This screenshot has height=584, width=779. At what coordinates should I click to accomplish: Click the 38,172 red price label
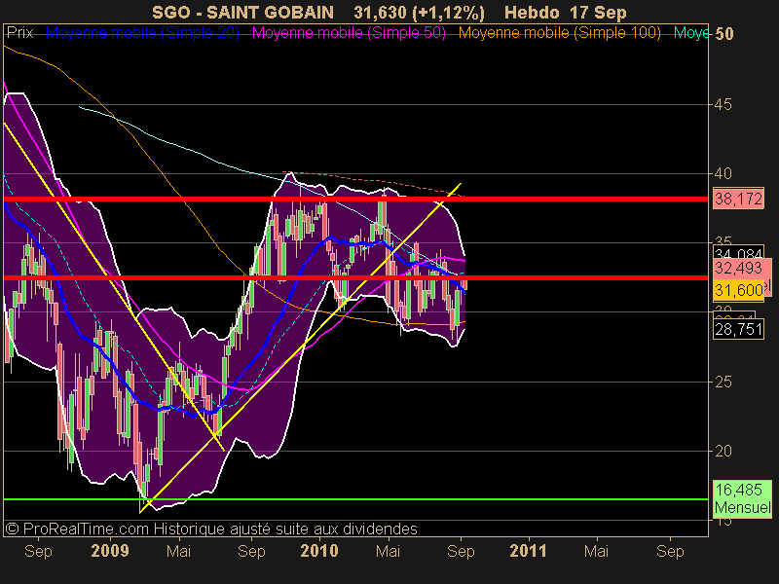[x=738, y=199]
